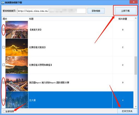139x115 pixels.
Task: Select the 五大道 building thumbnail
Action: (17, 100)
